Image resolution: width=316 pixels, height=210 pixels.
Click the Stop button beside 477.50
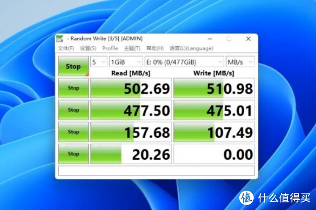pyautogui.click(x=73, y=110)
